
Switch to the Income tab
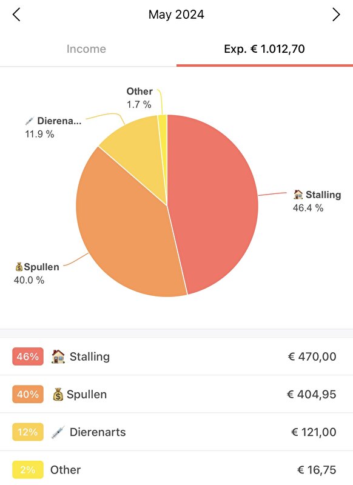click(x=86, y=49)
